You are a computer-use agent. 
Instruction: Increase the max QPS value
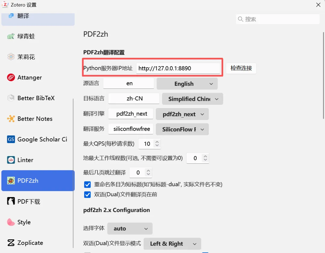pyautogui.click(x=157, y=142)
